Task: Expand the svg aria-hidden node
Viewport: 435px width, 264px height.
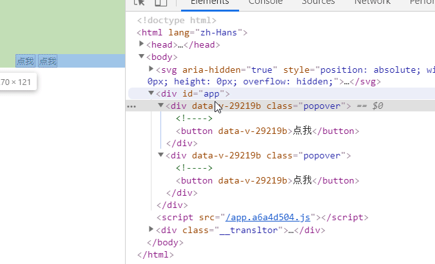Action: click(151, 69)
